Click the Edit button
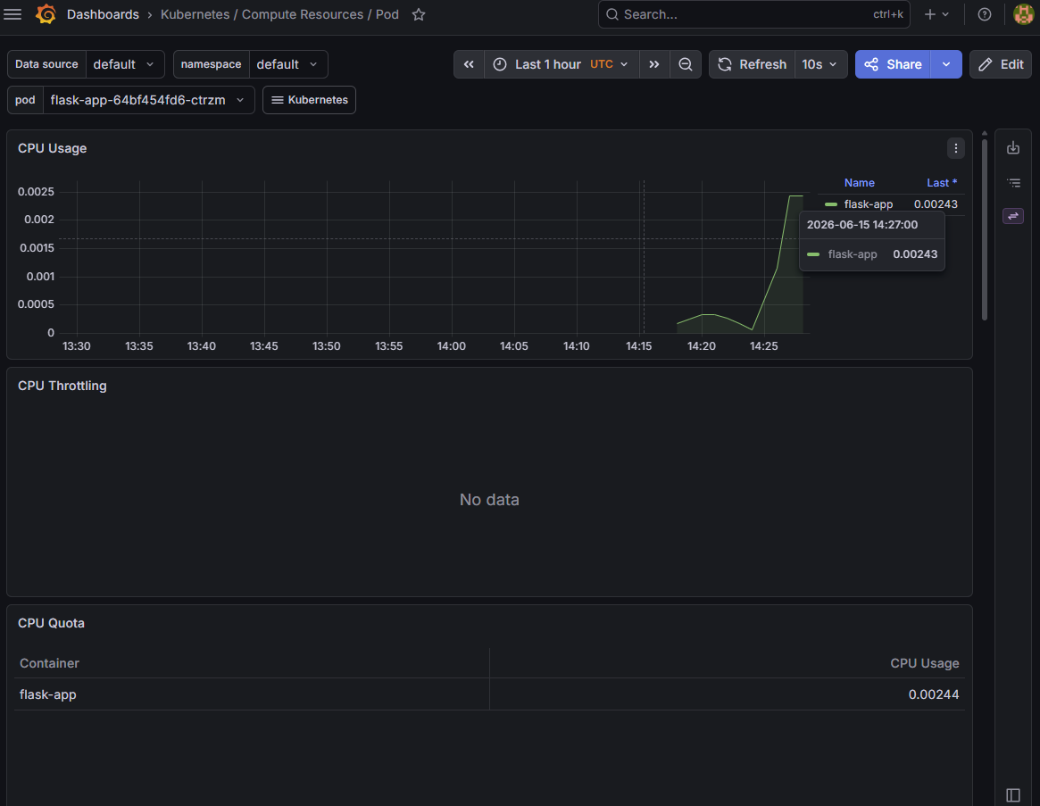Image resolution: width=1040 pixels, height=806 pixels. (x=1001, y=64)
